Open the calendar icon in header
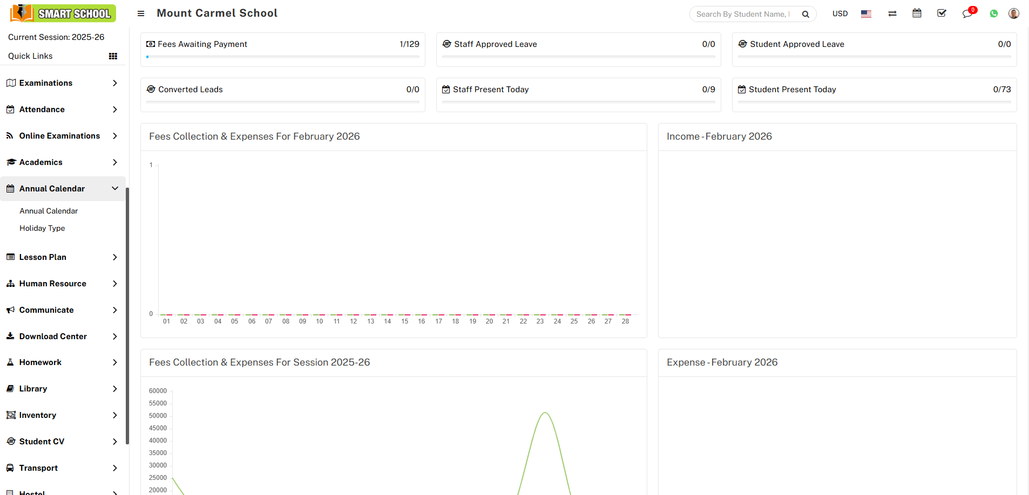 click(x=917, y=13)
